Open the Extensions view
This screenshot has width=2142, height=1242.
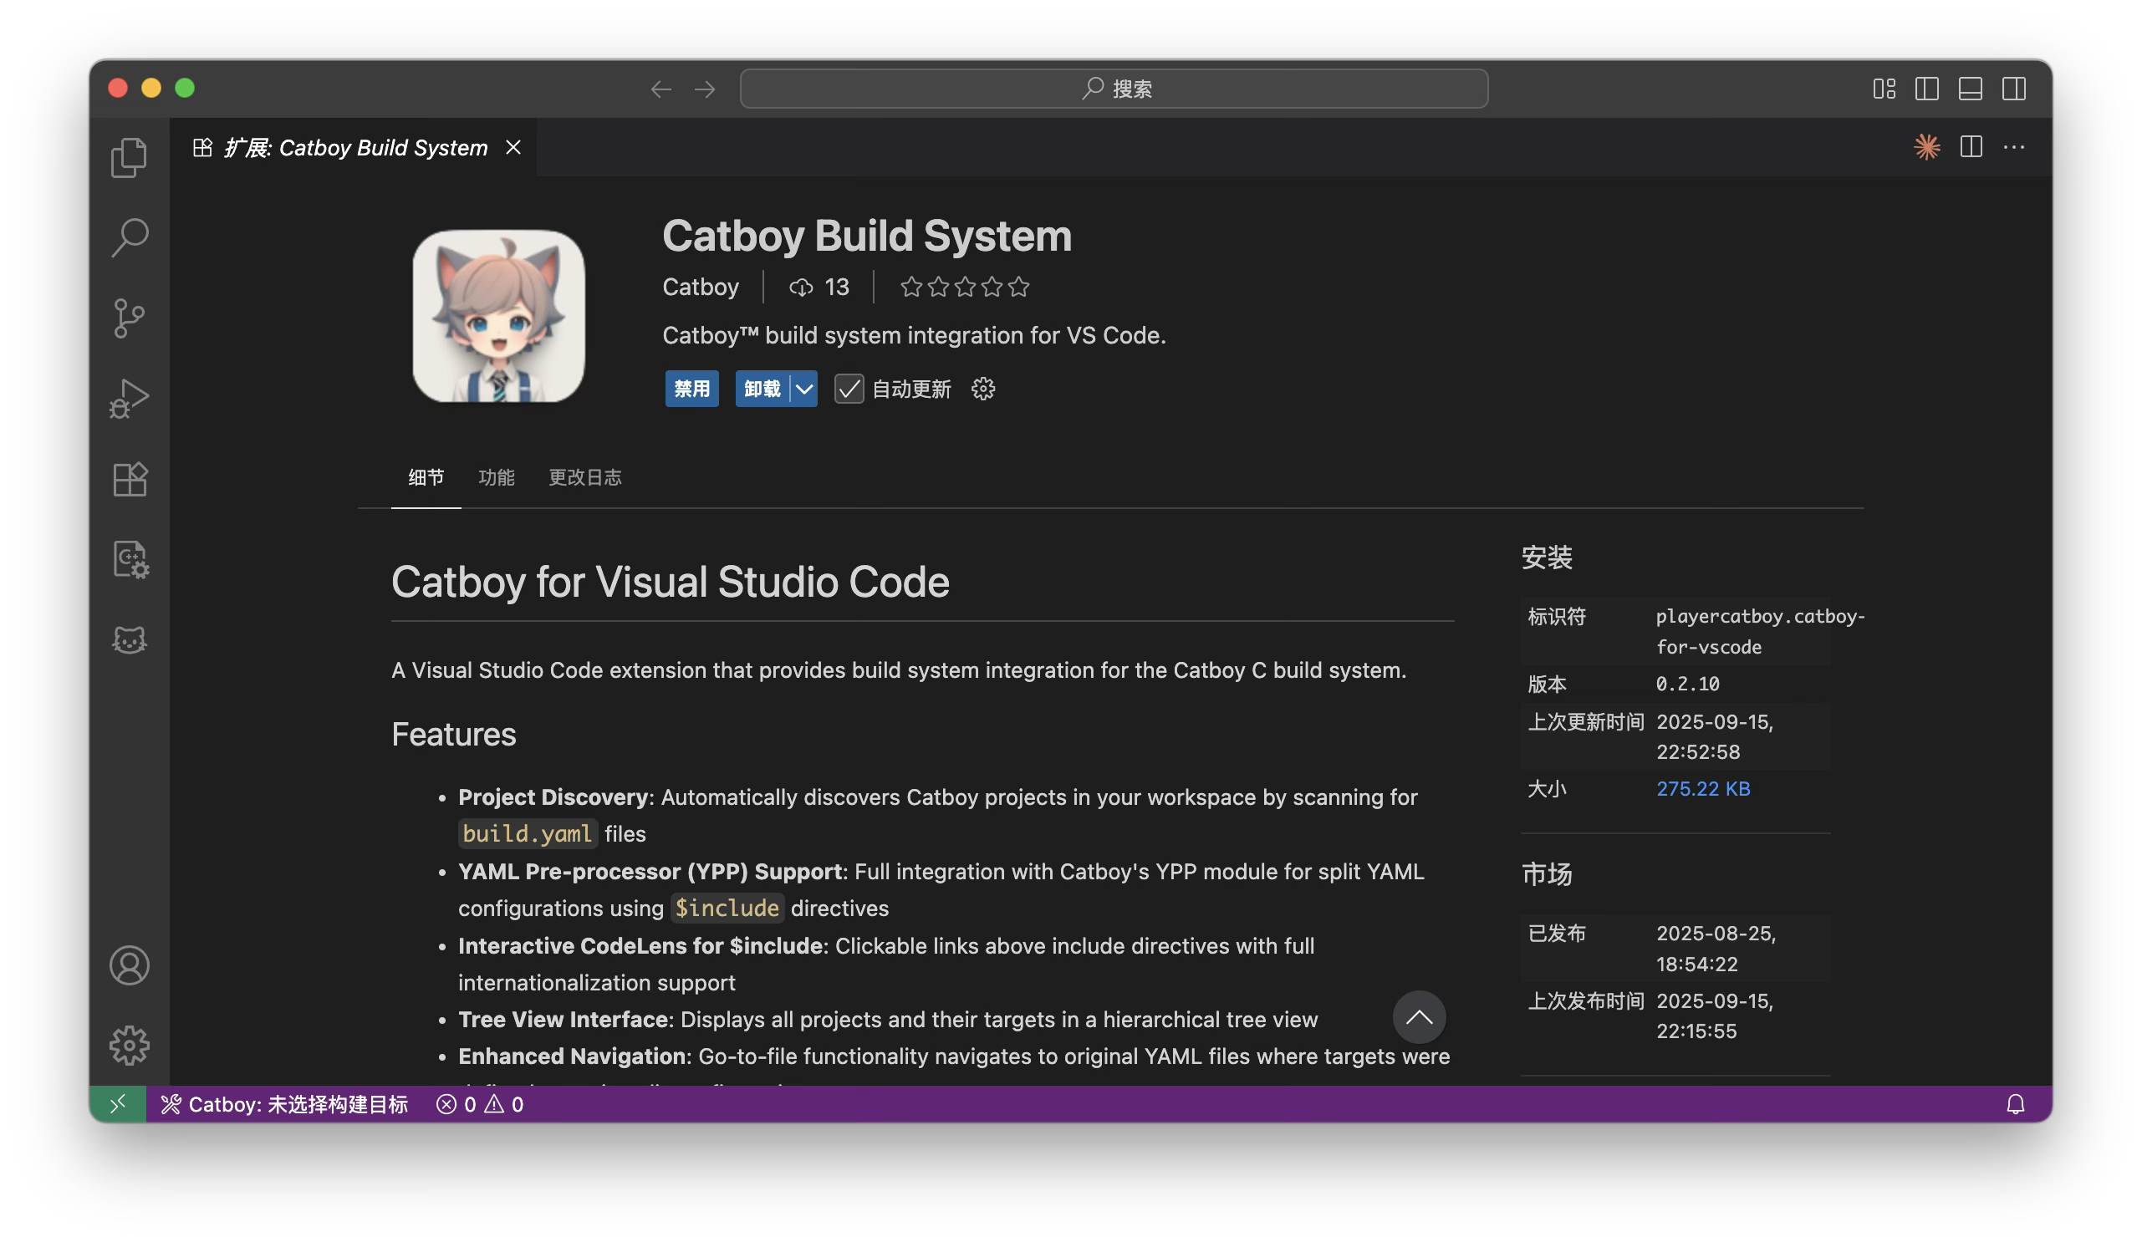click(x=130, y=478)
